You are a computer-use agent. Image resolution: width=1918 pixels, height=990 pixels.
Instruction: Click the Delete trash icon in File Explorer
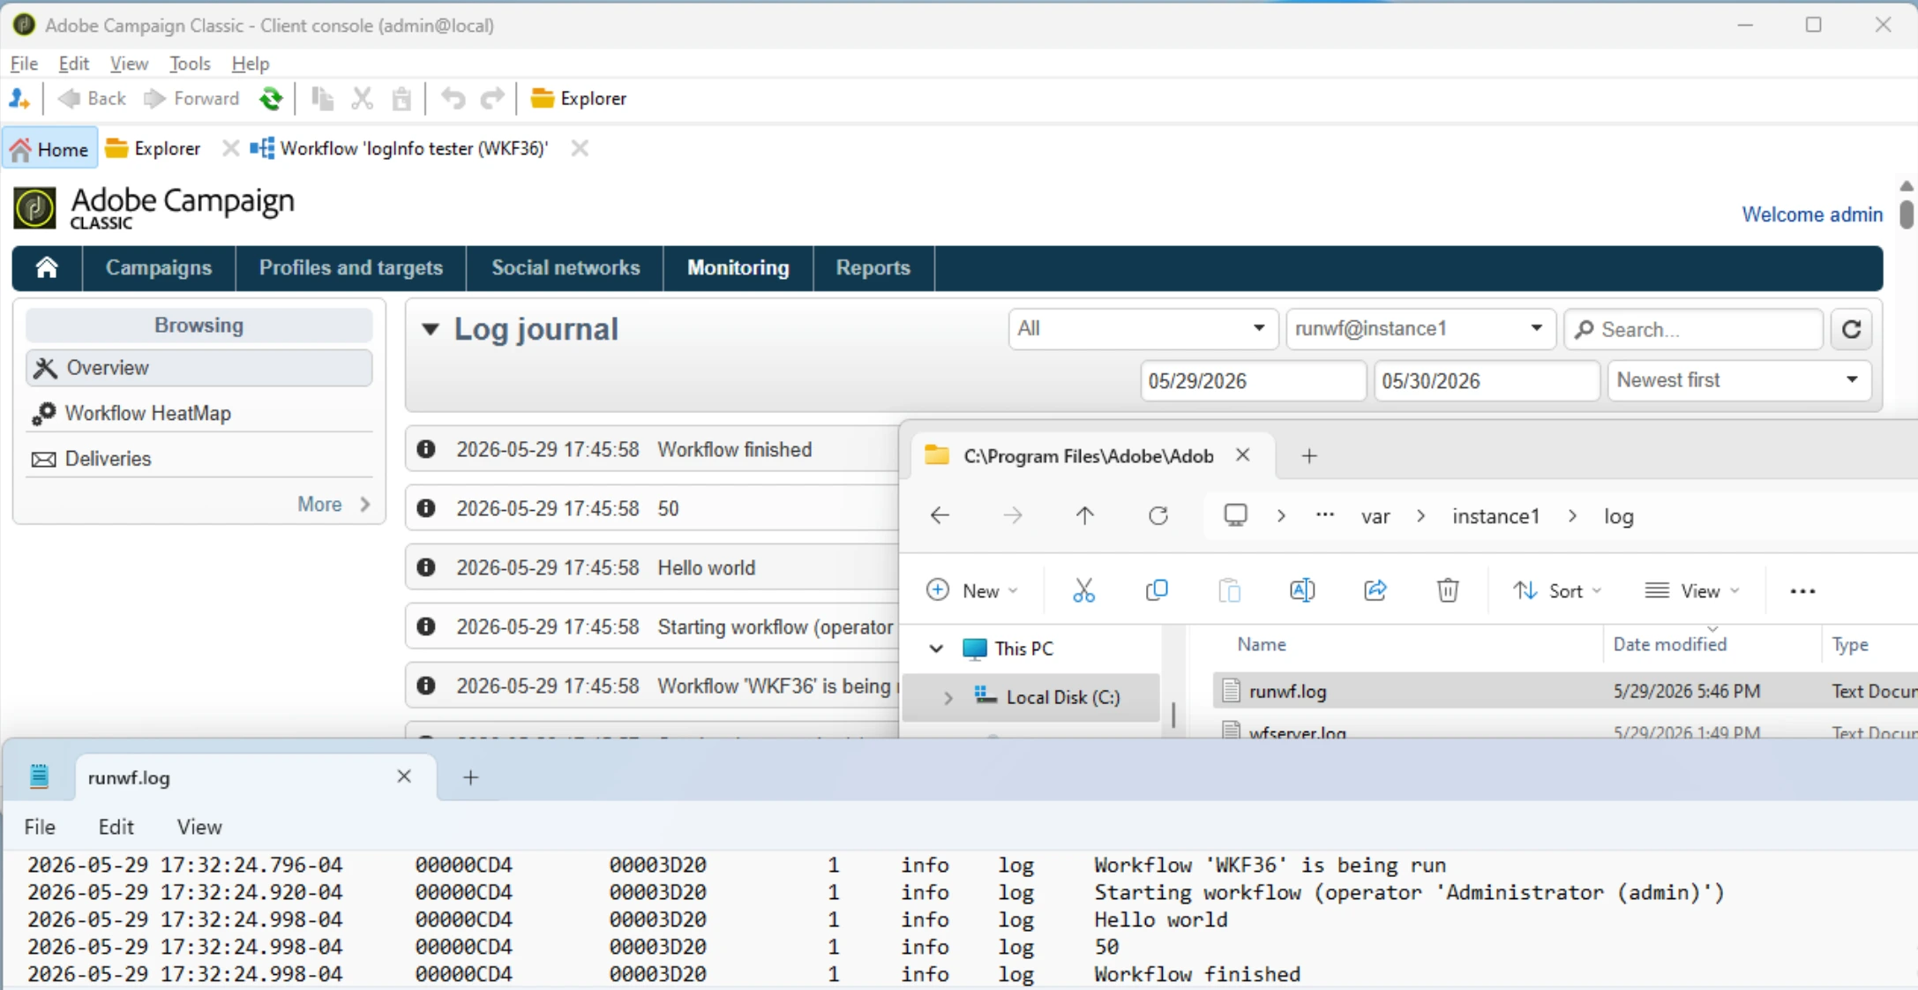1448,591
